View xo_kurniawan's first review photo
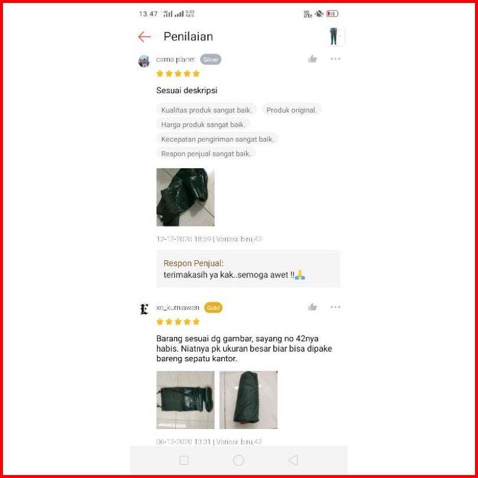The height and width of the screenshot is (478, 478). coord(185,400)
